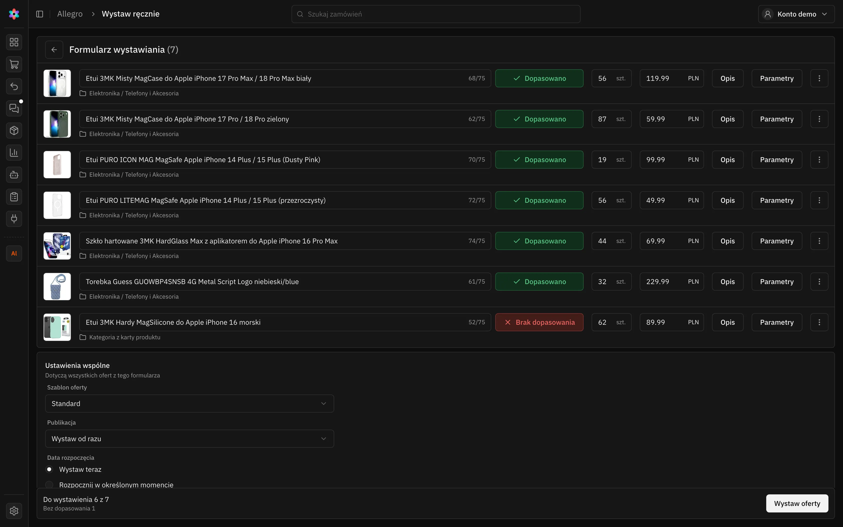Image resolution: width=843 pixels, height=527 pixels.
Task: Open the products box icon
Action: tap(14, 131)
